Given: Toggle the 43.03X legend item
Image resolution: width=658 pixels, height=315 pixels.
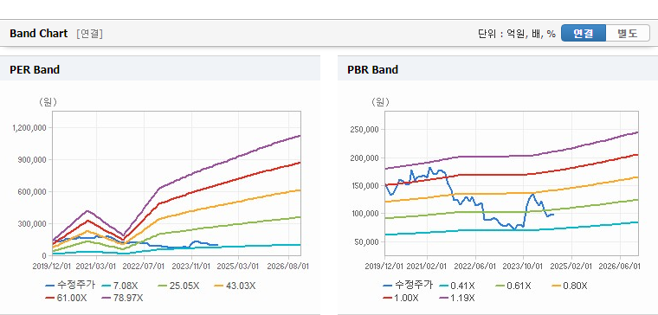Looking at the screenshot, I should 235,286.
